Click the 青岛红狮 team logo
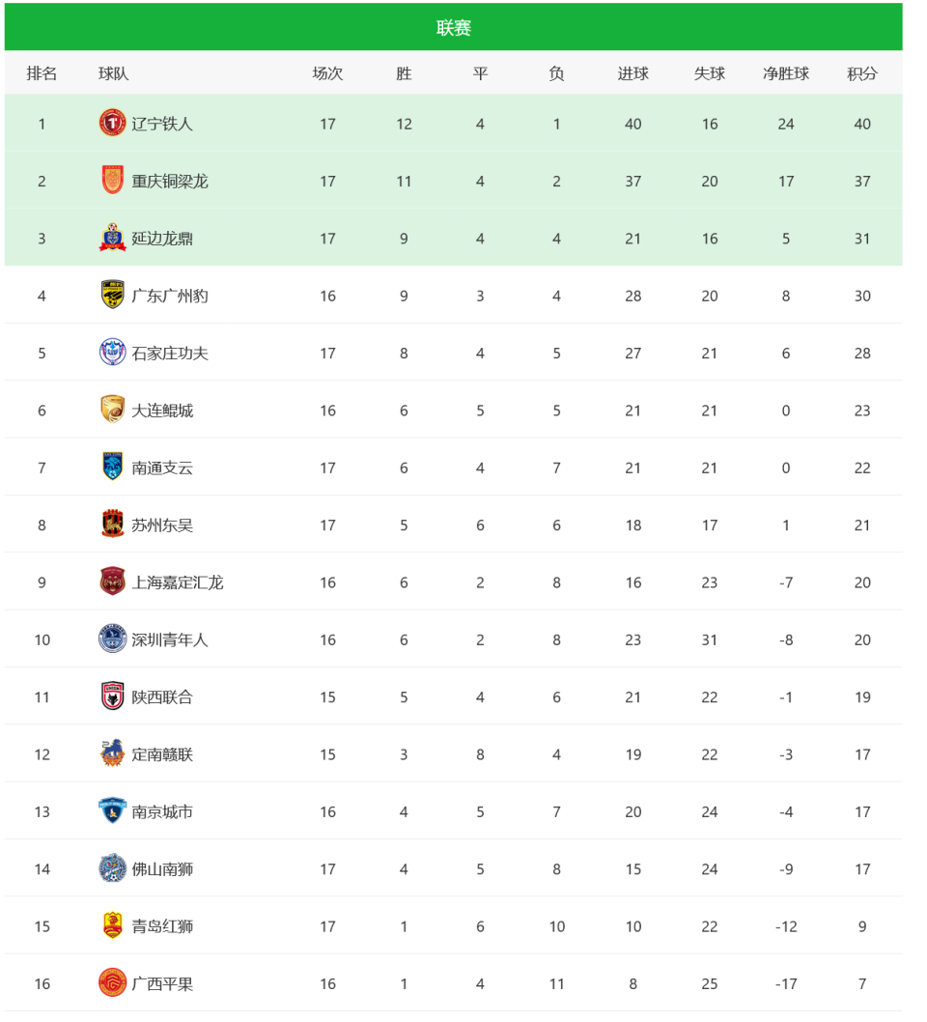 112,926
